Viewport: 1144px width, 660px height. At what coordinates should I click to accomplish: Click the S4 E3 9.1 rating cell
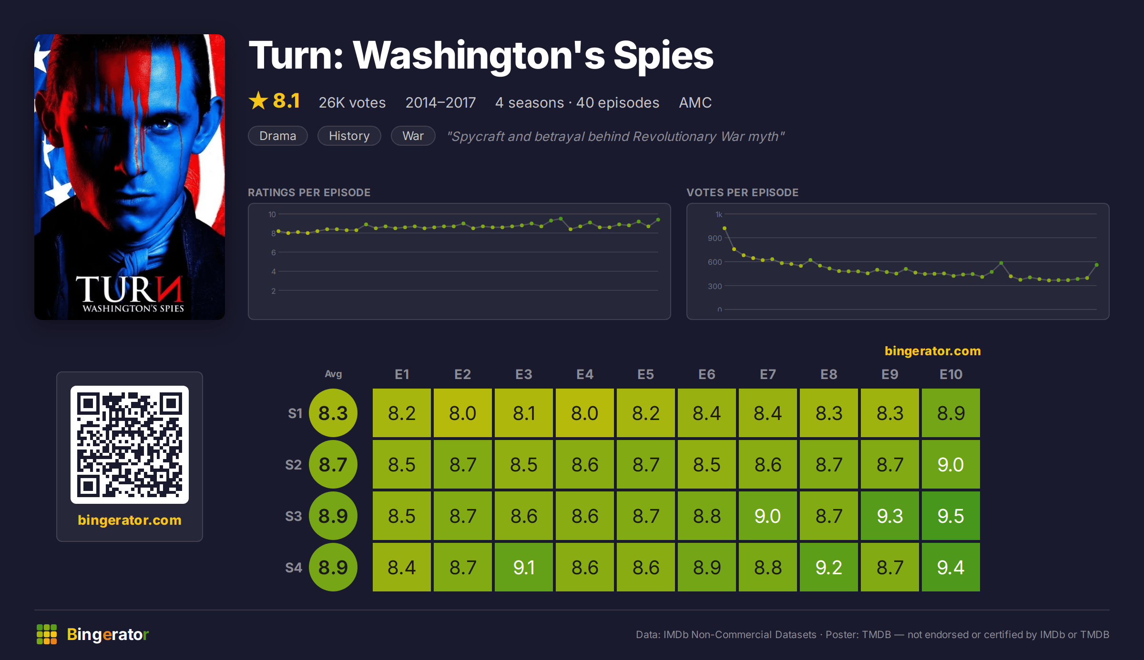coord(524,567)
